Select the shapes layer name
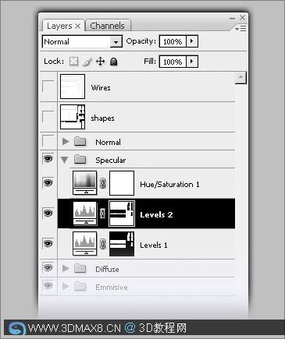The width and height of the screenshot is (285, 339). pyautogui.click(x=102, y=118)
